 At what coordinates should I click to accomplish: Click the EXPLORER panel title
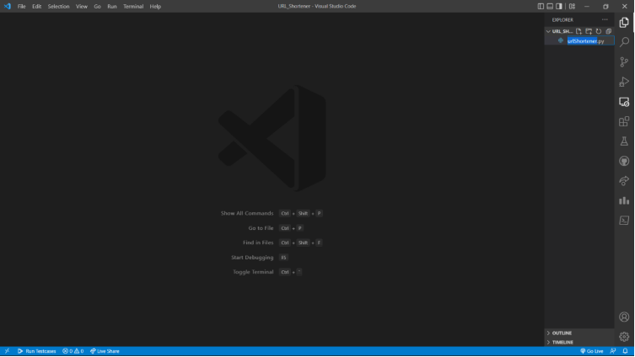(562, 20)
